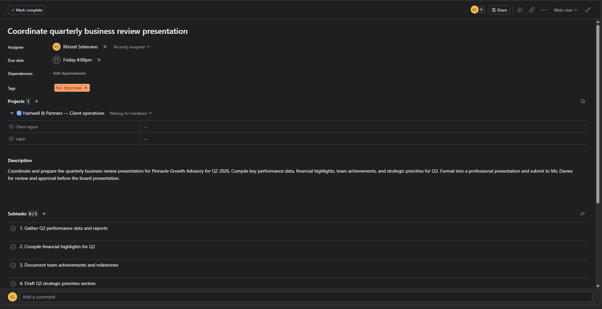Complete subtask Gather Q2 performance data
The image size is (602, 309).
tap(13, 228)
